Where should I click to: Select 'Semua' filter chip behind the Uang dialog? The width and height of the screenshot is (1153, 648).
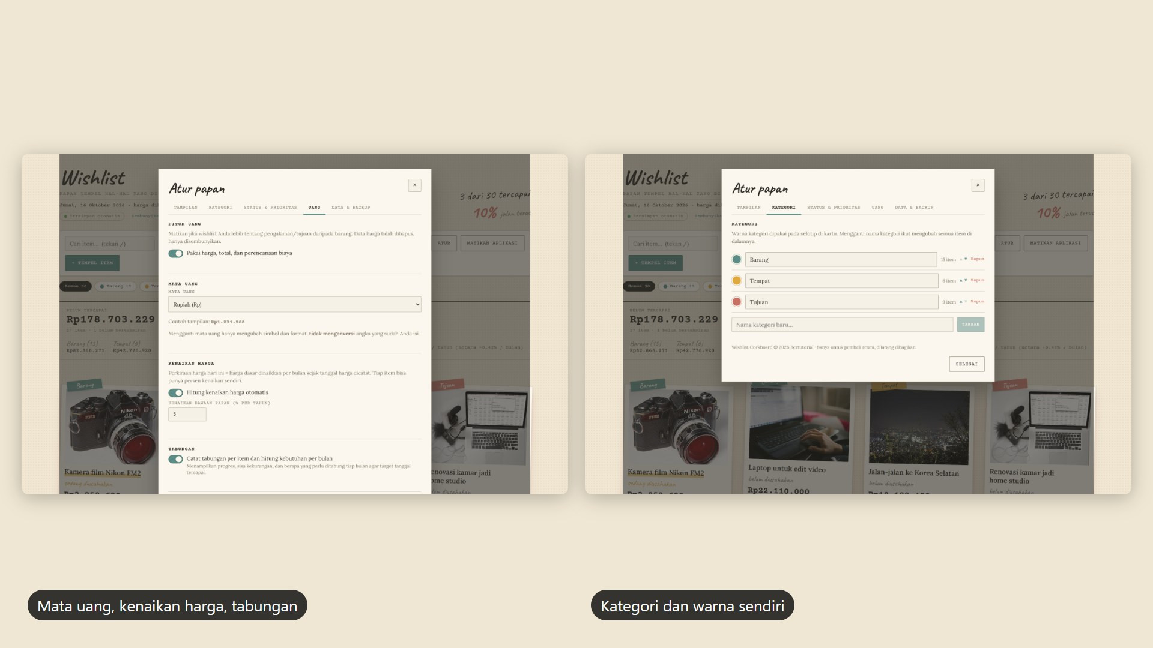(76, 286)
